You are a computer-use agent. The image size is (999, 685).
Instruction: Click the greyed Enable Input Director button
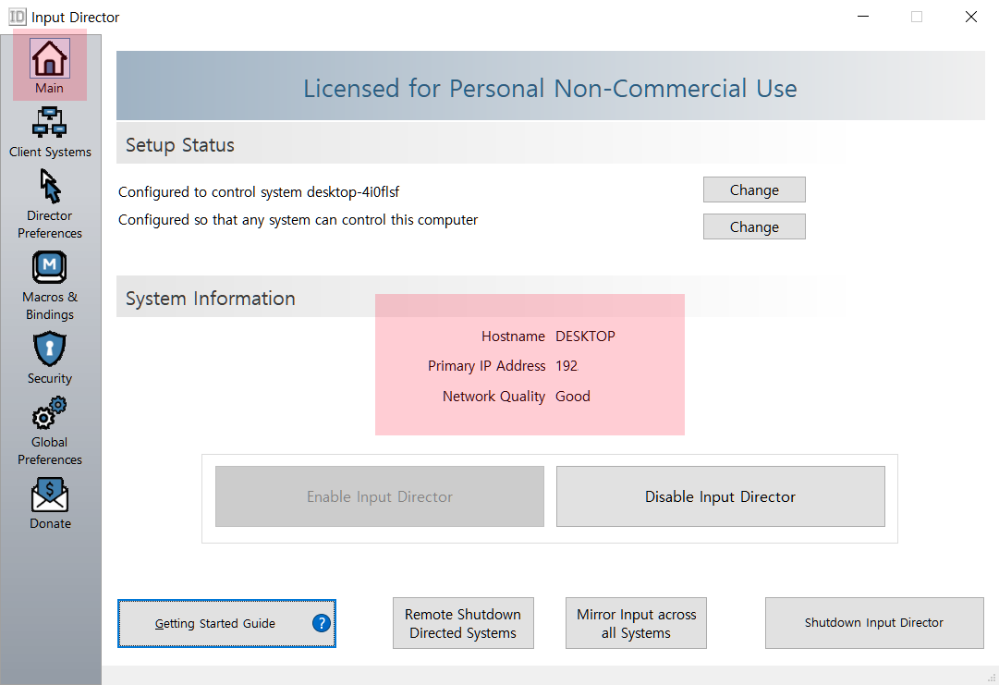point(380,496)
